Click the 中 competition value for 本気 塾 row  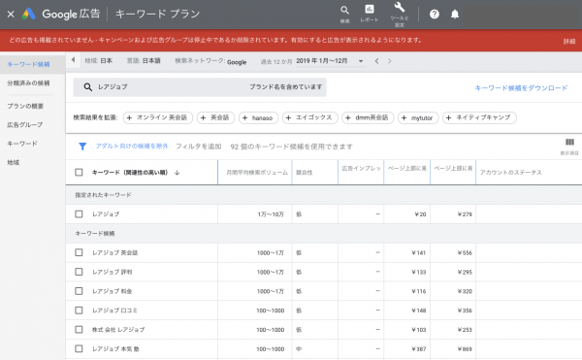299,349
